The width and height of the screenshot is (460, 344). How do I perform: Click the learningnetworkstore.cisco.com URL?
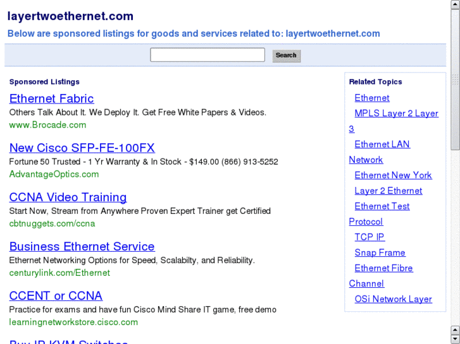[x=73, y=322]
